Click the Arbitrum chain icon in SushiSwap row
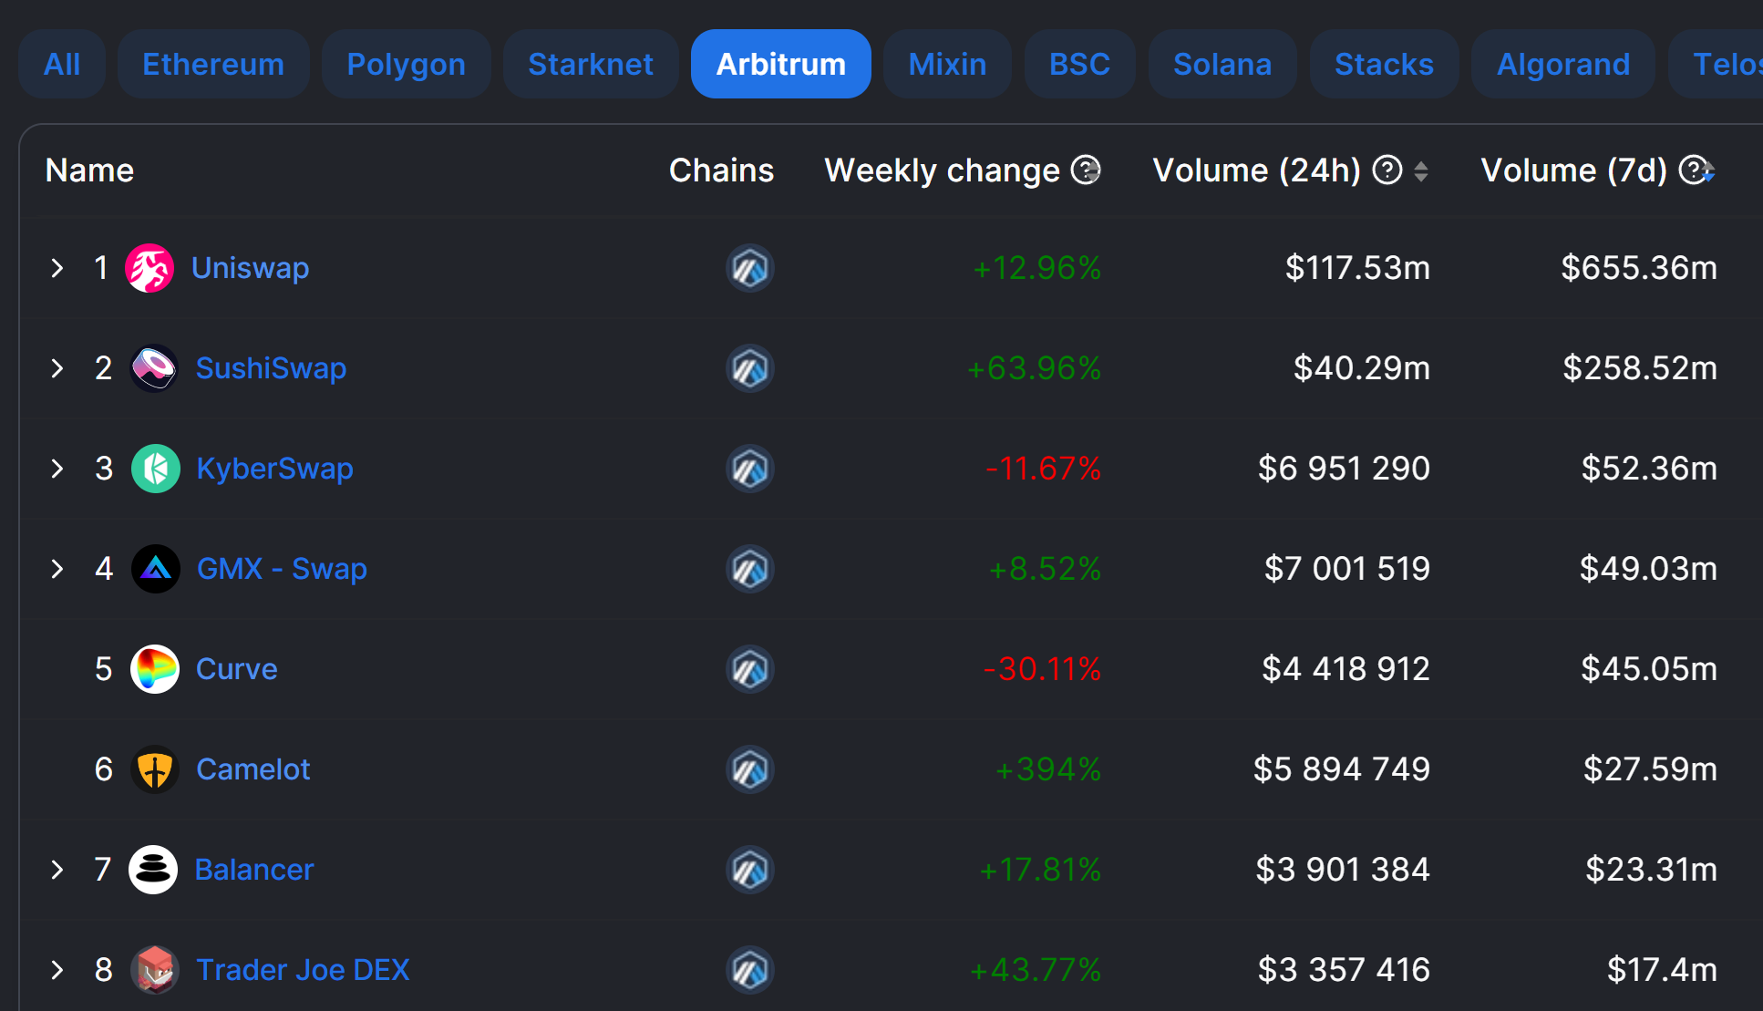Image resolution: width=1763 pixels, height=1011 pixels. [750, 368]
